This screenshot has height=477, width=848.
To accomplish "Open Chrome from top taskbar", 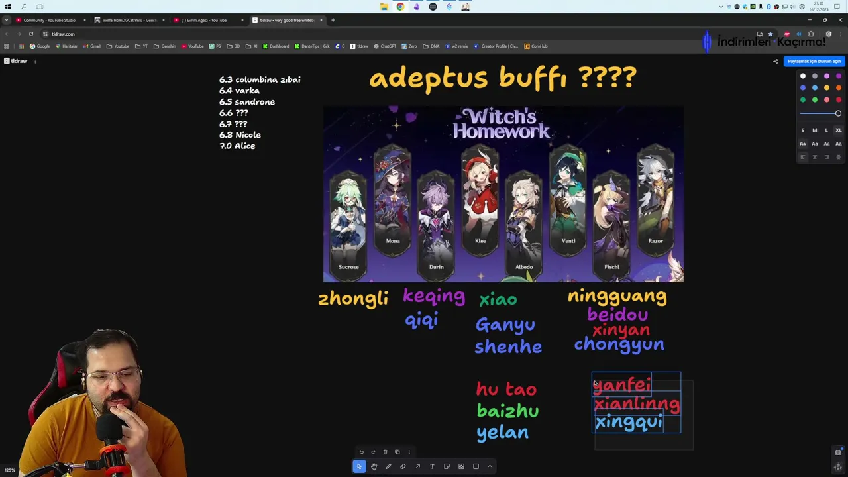I will (400, 7).
